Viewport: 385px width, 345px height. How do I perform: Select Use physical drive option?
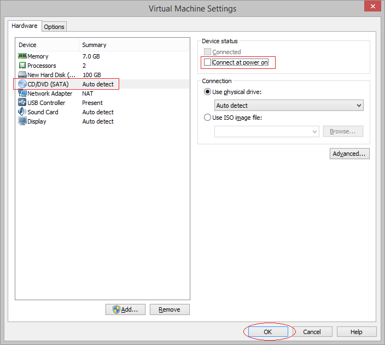pyautogui.click(x=207, y=92)
